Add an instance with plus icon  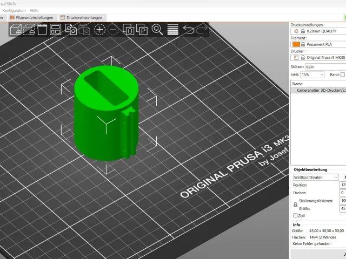pyautogui.click(x=99, y=30)
